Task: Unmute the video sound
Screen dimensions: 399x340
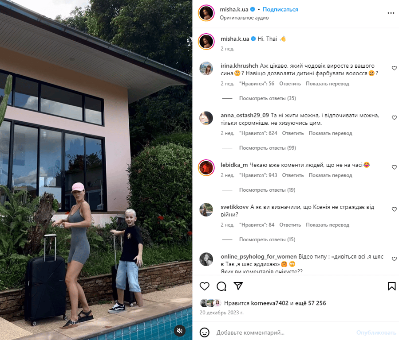Action: tap(180, 331)
